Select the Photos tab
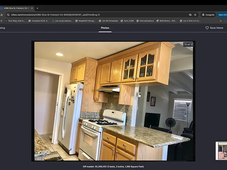The width and height of the screenshot is (227, 170). coord(105,28)
